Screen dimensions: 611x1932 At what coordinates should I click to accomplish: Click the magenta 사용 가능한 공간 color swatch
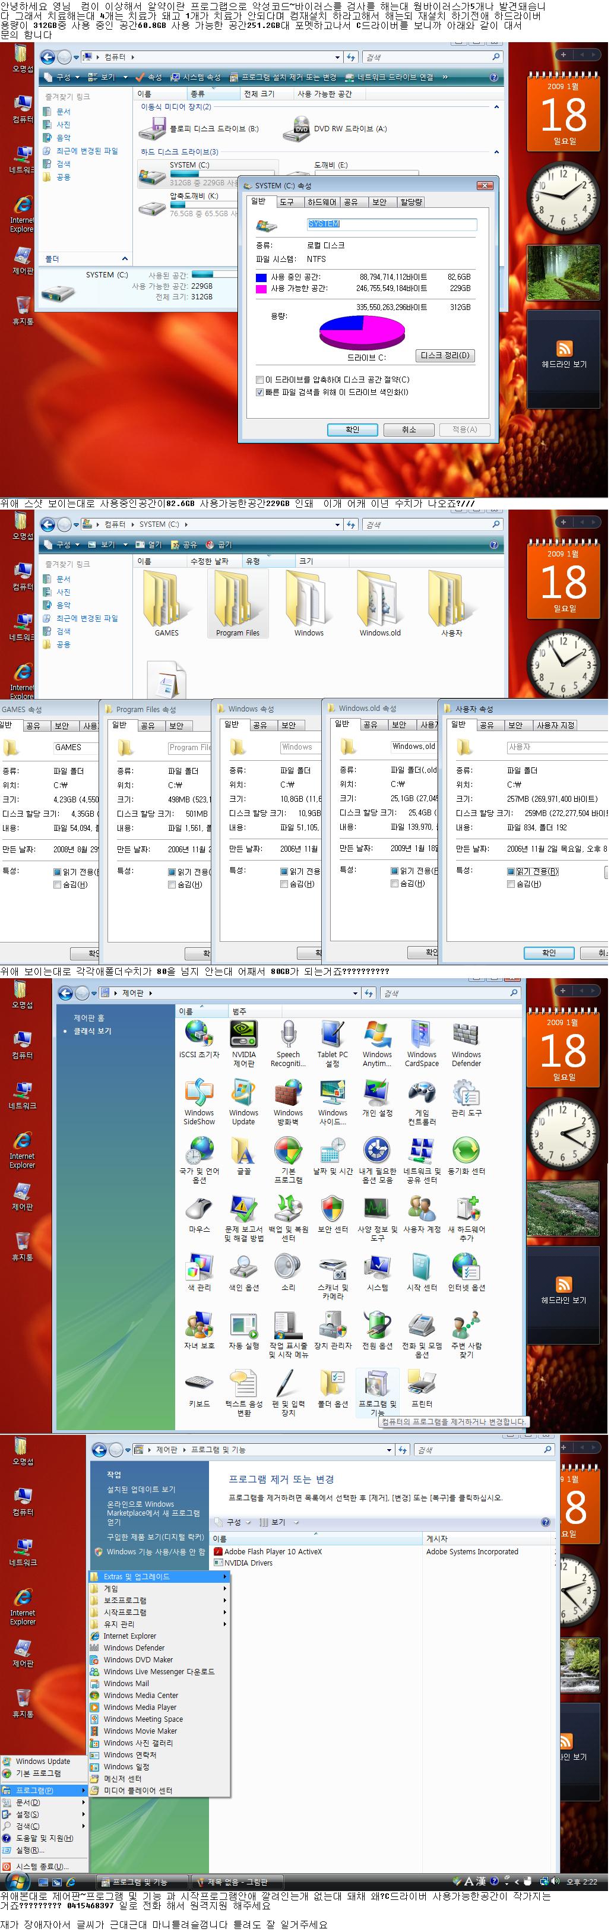(x=261, y=289)
